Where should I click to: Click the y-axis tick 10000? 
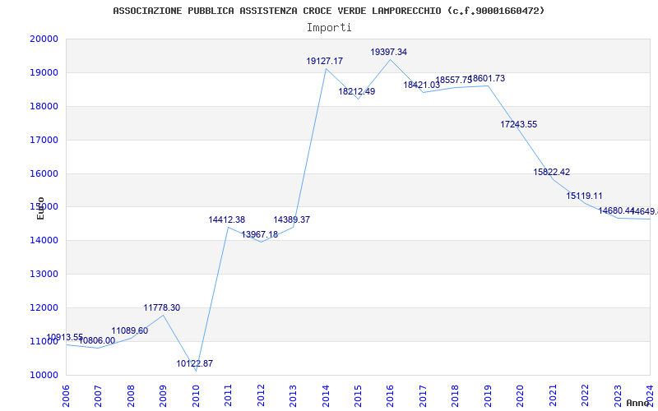coord(44,375)
